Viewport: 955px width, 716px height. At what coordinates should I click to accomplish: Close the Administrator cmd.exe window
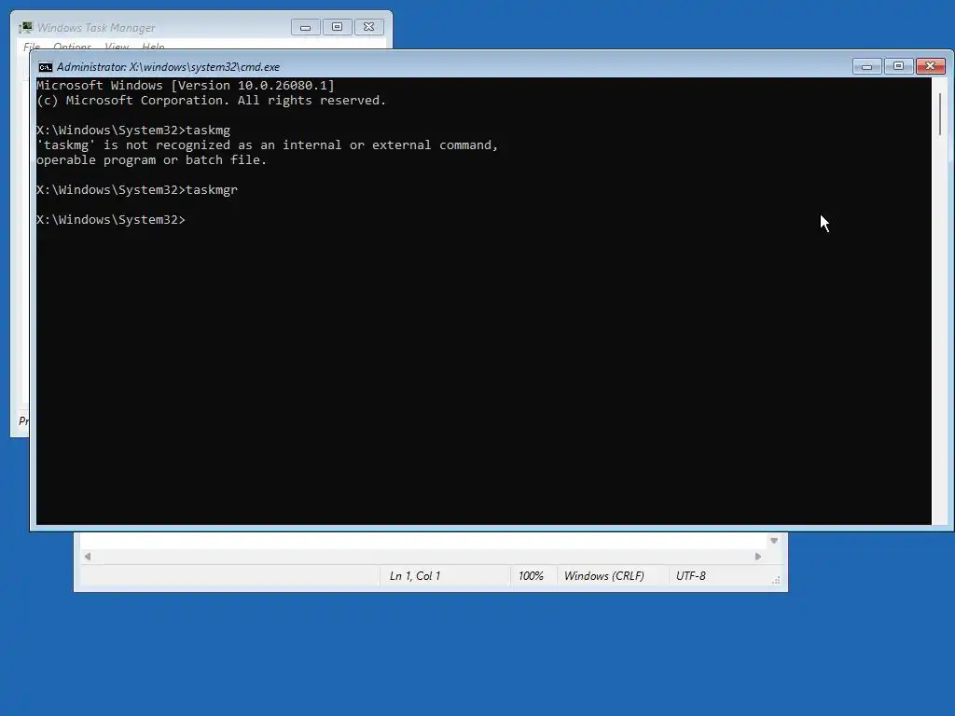(x=930, y=66)
